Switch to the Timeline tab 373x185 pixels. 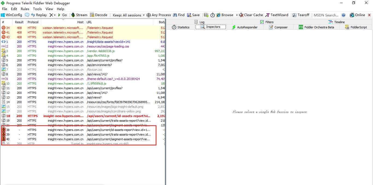coord(336,22)
